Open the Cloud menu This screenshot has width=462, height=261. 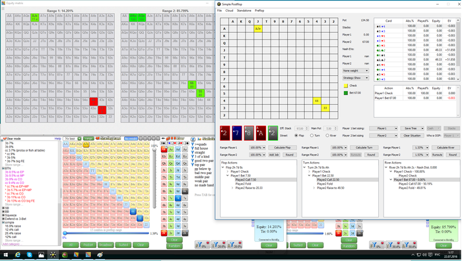coord(229,11)
